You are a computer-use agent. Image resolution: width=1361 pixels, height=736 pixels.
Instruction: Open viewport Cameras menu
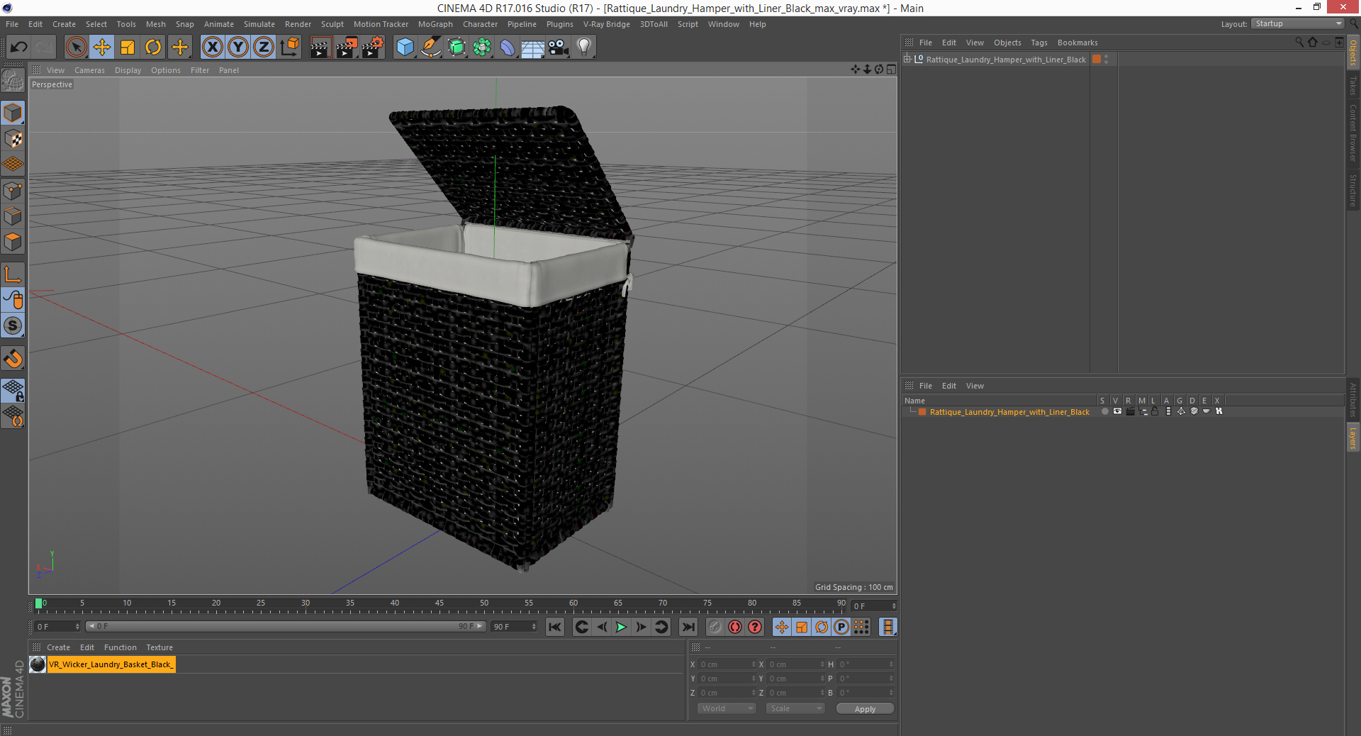[x=89, y=70]
